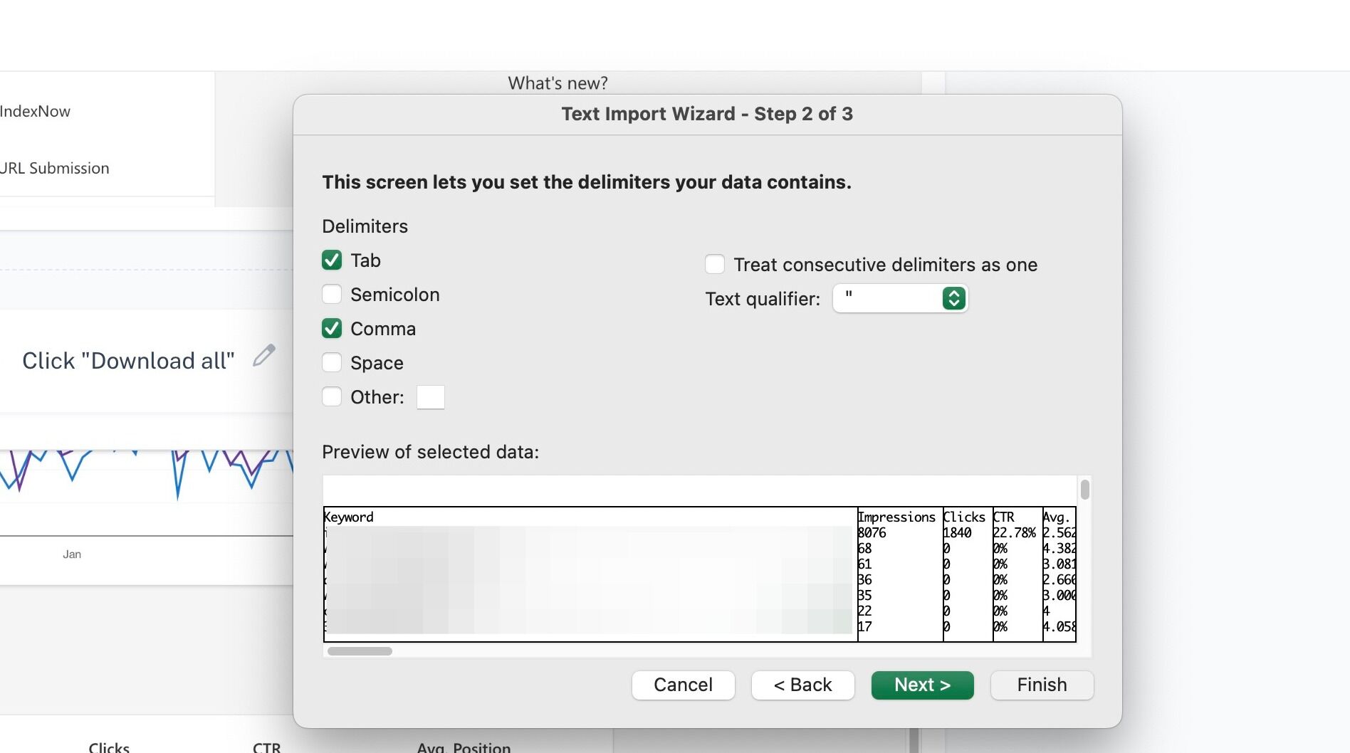Open the Text qualifier dropdown

(x=900, y=298)
